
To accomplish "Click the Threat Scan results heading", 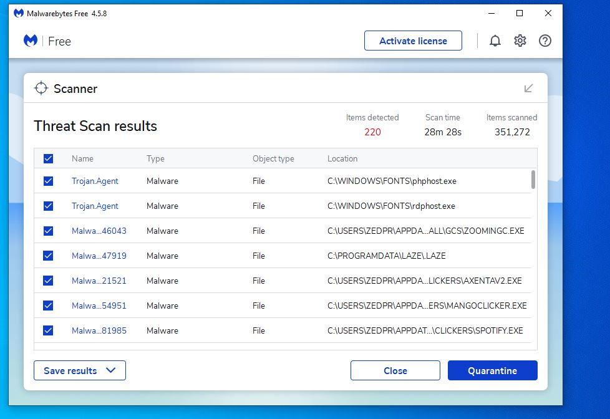I will click(95, 126).
